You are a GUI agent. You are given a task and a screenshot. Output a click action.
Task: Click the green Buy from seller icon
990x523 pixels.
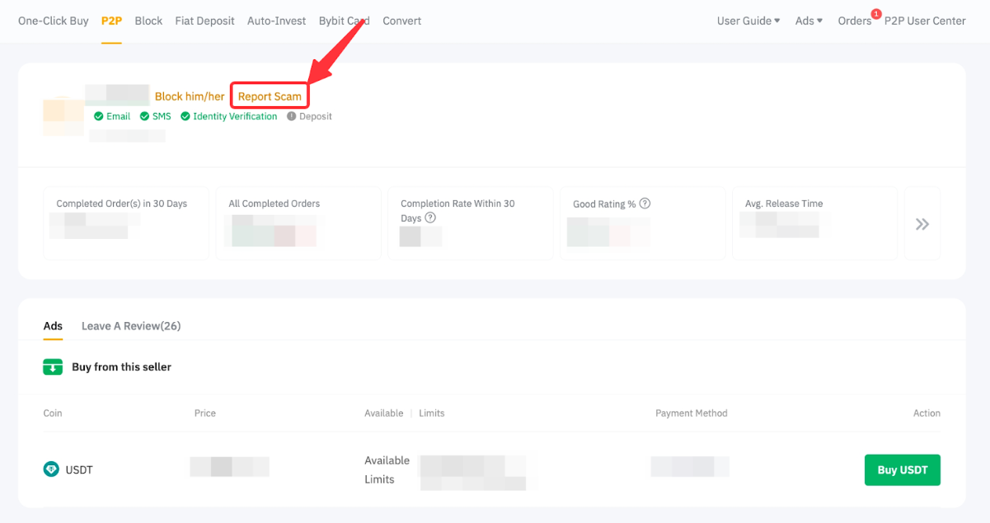click(53, 367)
